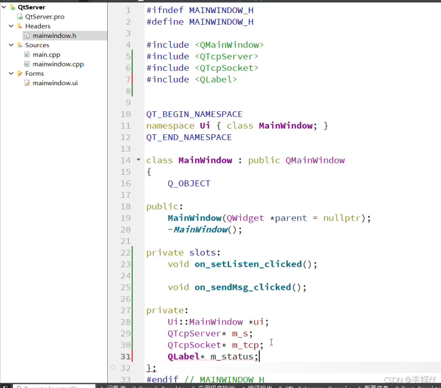Screen dimensions: 441x388
Task: Collapse the Headers folder chevron
Action: pos(11,26)
